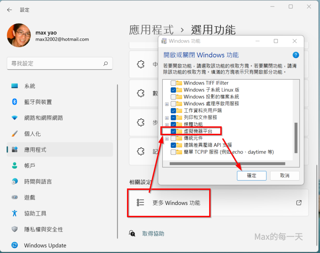Image resolution: width=320 pixels, height=253 pixels.
Task: Select the Windows TIFF IFilter folder label
Action: pos(206,83)
